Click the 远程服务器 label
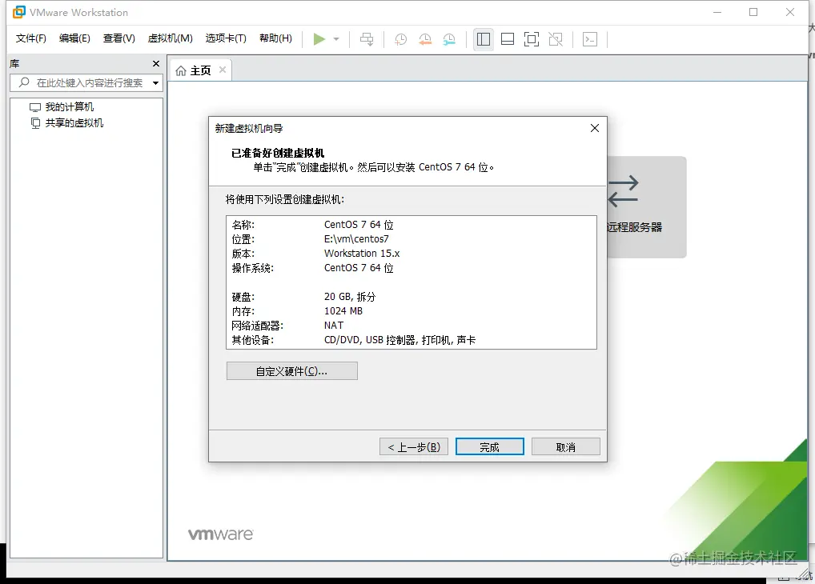 pyautogui.click(x=634, y=227)
